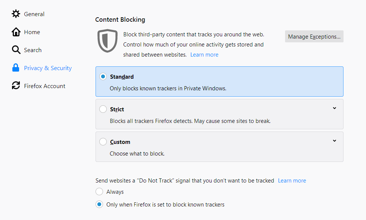The height and width of the screenshot is (220, 366).
Task: Set Do Not Track to Always
Action: pos(99,192)
